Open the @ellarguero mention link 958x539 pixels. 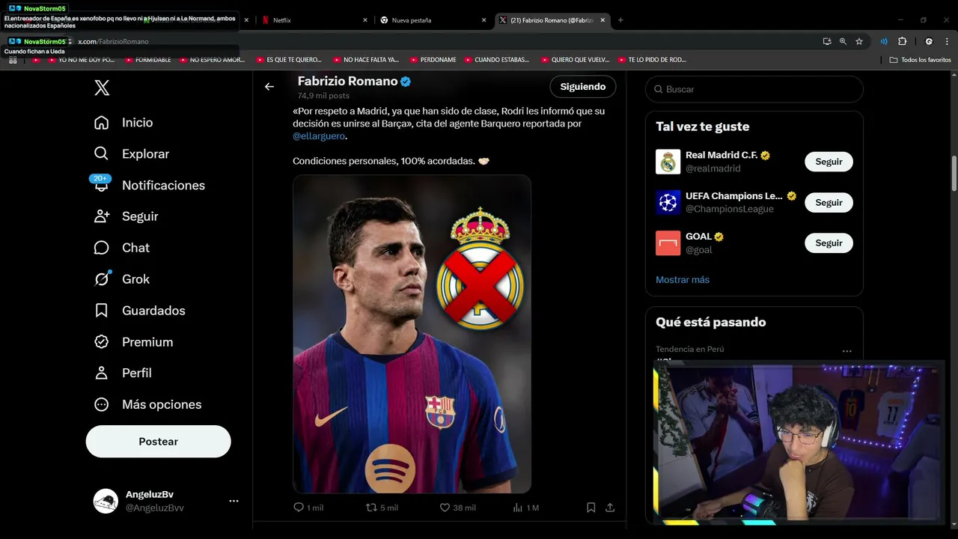pyautogui.click(x=319, y=136)
